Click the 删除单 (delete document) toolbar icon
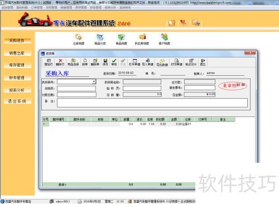This screenshot has height=204, width=279. [95, 62]
